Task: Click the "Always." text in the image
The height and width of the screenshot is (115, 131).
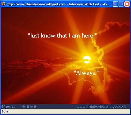Action: (86, 73)
